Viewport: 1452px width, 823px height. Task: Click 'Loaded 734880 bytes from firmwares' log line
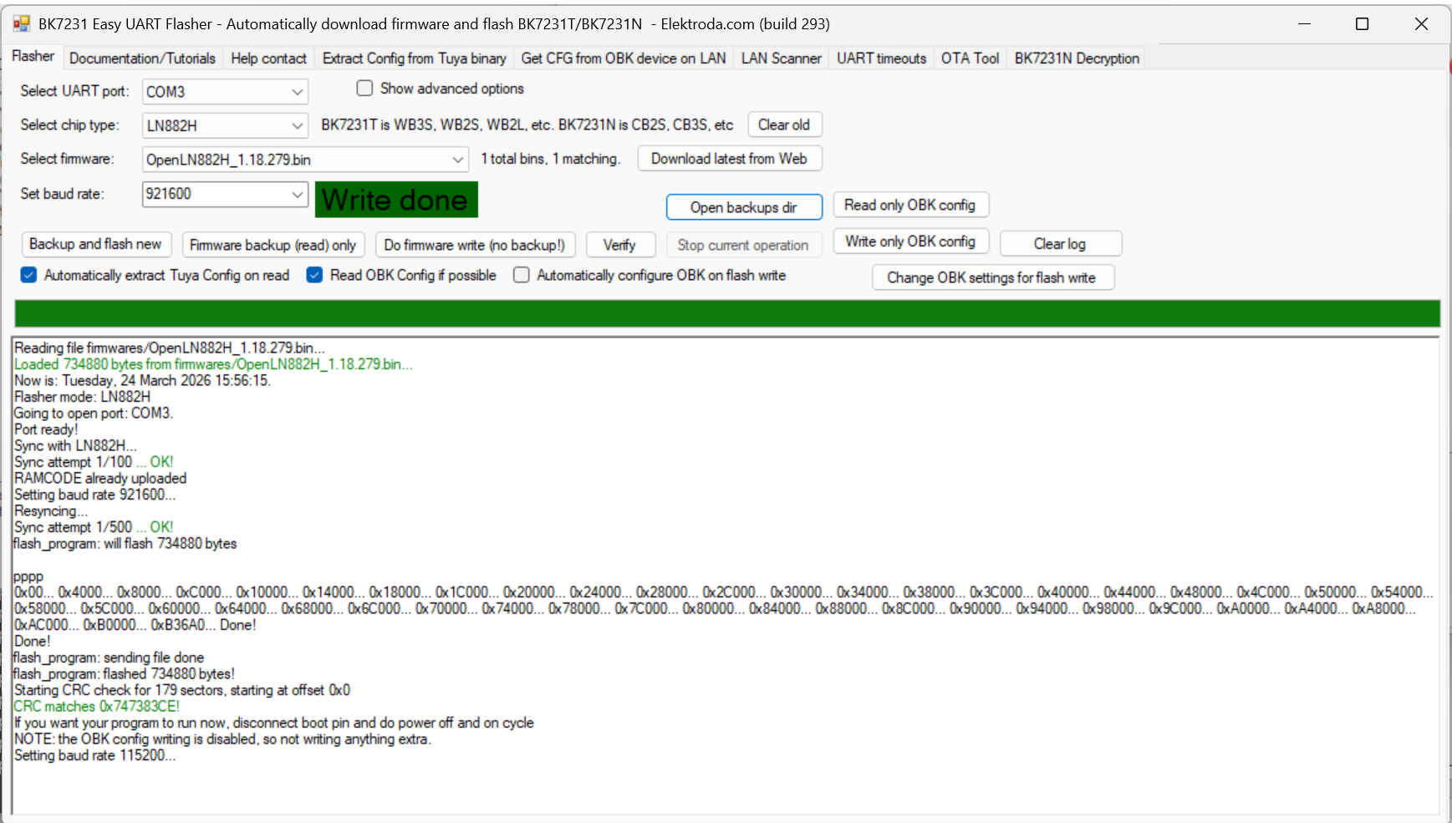[x=213, y=364]
